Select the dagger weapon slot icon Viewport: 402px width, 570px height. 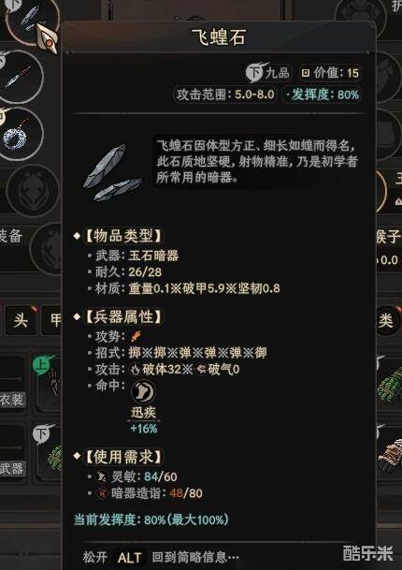coord(22,77)
